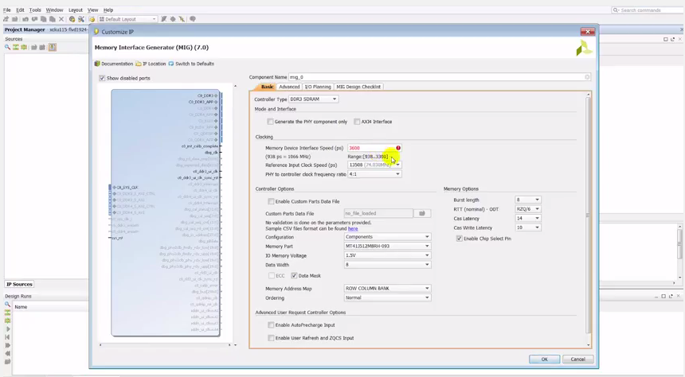685x377 pixels.
Task: Enable the AXI4 Interface checkbox
Action: [x=357, y=122]
